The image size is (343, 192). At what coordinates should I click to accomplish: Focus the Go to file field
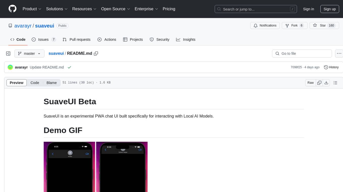pyautogui.click(x=302, y=54)
